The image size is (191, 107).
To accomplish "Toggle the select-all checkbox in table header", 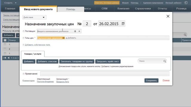I will tap(5, 40).
